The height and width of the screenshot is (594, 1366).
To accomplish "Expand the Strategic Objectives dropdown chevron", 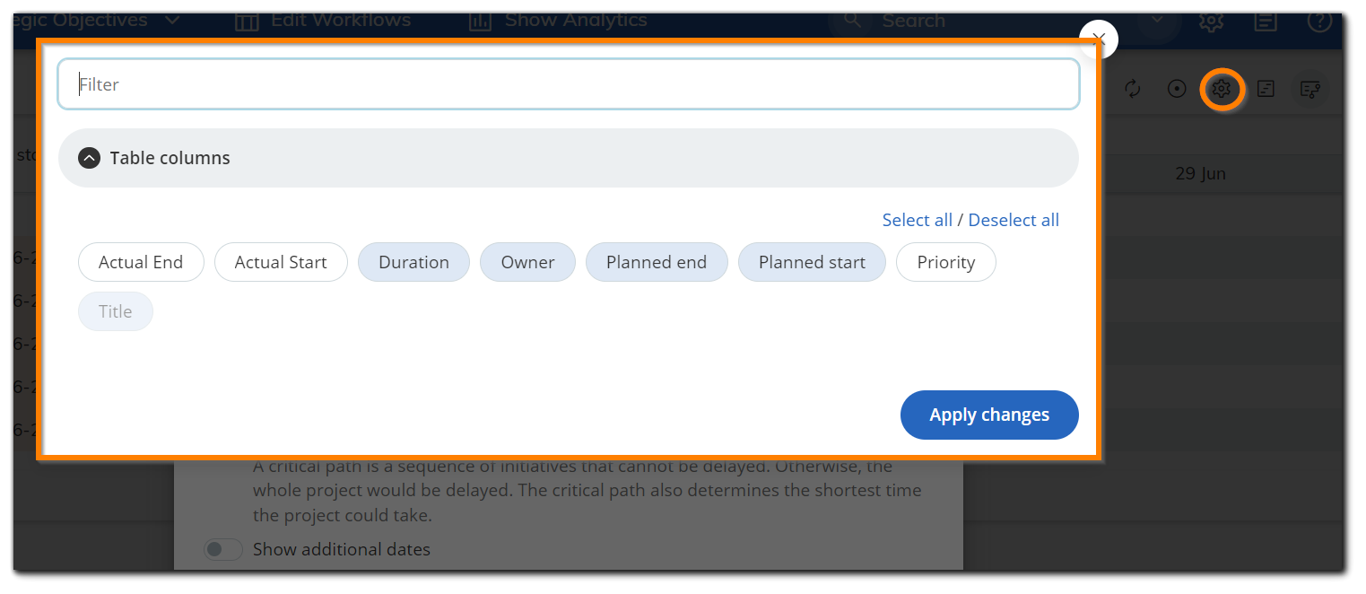I will click(x=173, y=21).
